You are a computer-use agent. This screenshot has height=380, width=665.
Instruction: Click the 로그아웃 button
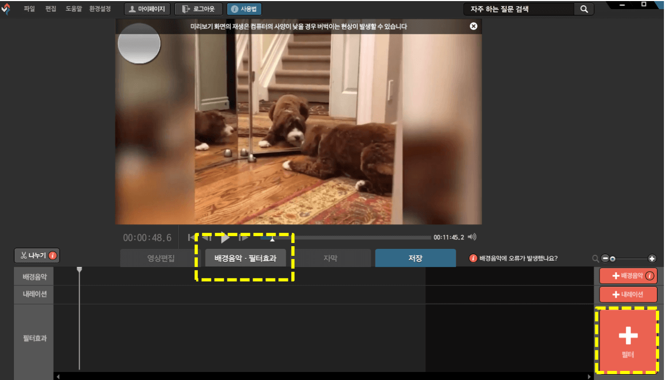pyautogui.click(x=198, y=9)
